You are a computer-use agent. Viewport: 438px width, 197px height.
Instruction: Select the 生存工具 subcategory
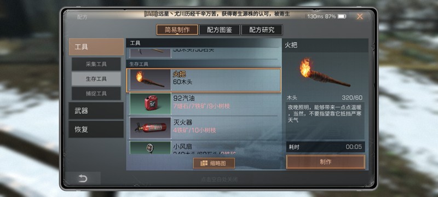pos(96,79)
